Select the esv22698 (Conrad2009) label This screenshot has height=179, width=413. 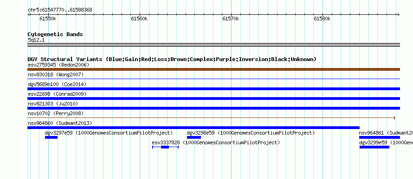[x=57, y=94]
